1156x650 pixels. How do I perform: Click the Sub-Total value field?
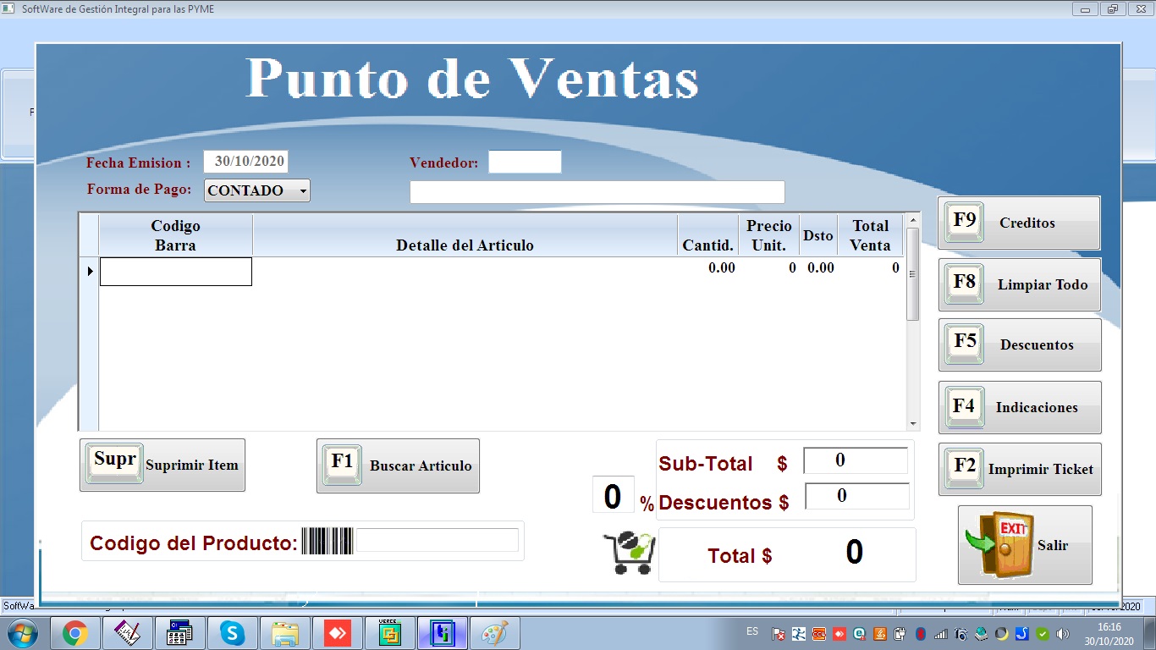856,460
